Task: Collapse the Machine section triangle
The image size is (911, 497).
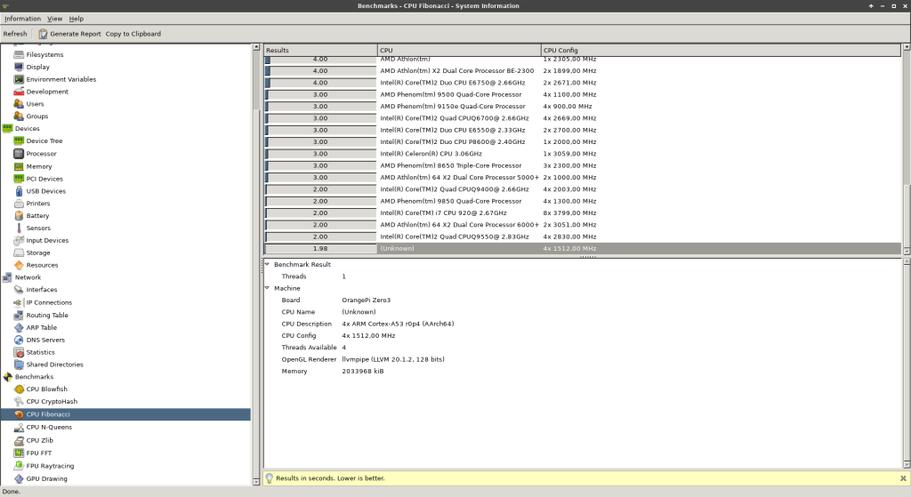Action: coord(267,288)
